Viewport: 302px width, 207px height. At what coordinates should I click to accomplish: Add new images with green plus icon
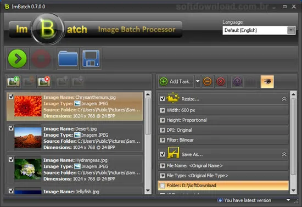13,81
